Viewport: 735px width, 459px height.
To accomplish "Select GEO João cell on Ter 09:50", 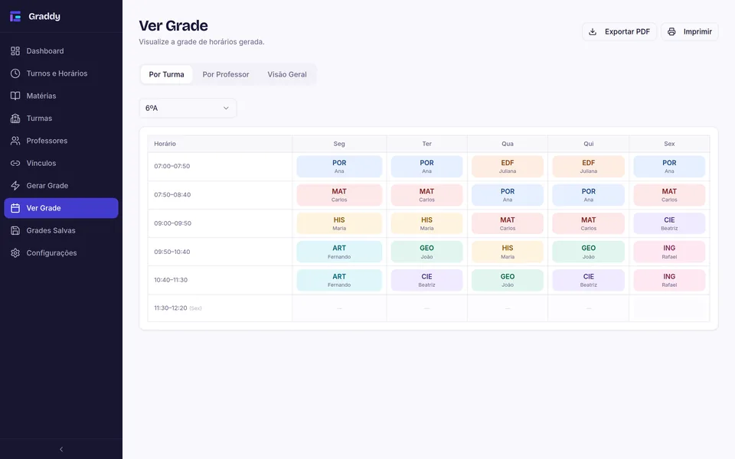I will click(x=426, y=252).
